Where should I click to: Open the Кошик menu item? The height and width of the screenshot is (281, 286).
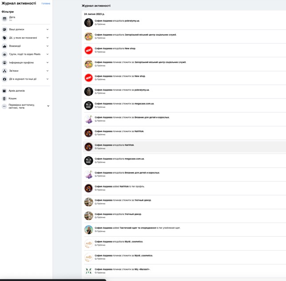pyautogui.click(x=12, y=99)
